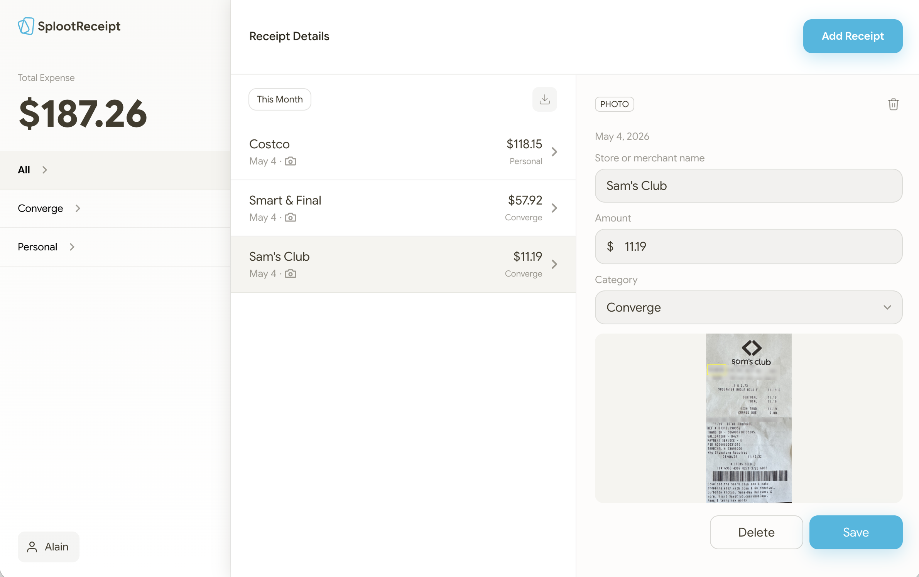Image resolution: width=919 pixels, height=577 pixels.
Task: Open Costco receipt via its chevron arrow
Action: coord(554,152)
